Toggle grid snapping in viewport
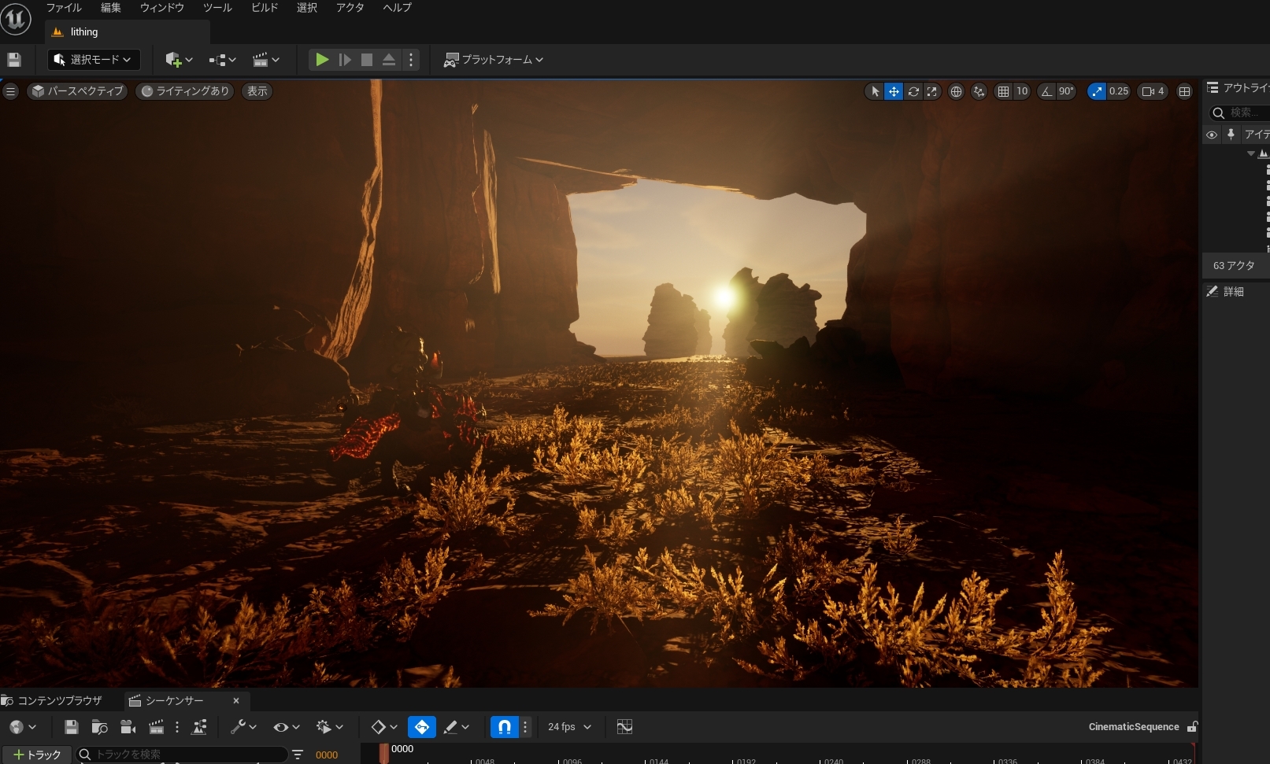1270x764 pixels. pos(1003,91)
